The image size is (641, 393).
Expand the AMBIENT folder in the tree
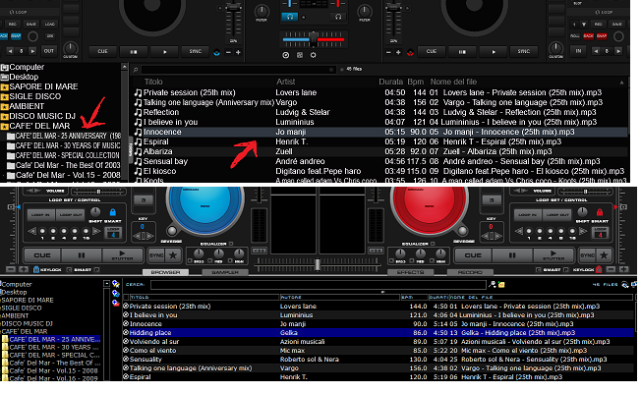(x=5, y=106)
